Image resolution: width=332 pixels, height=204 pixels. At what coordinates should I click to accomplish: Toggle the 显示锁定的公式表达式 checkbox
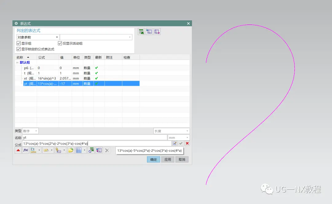19,49
